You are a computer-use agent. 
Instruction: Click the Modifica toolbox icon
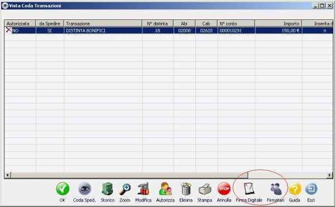143,189
